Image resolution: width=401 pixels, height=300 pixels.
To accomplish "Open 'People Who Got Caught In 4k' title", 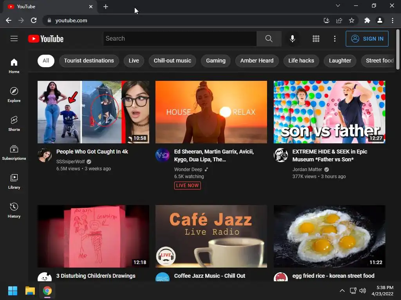I will pyautogui.click(x=92, y=152).
